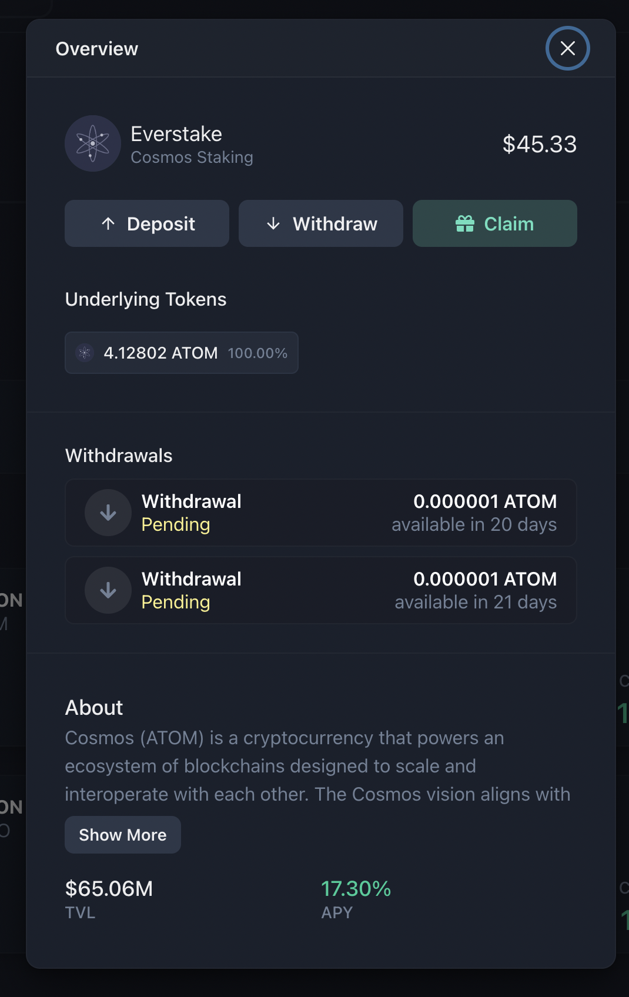This screenshot has height=997, width=629.
Task: Select the Overview title heading
Action: tap(96, 48)
